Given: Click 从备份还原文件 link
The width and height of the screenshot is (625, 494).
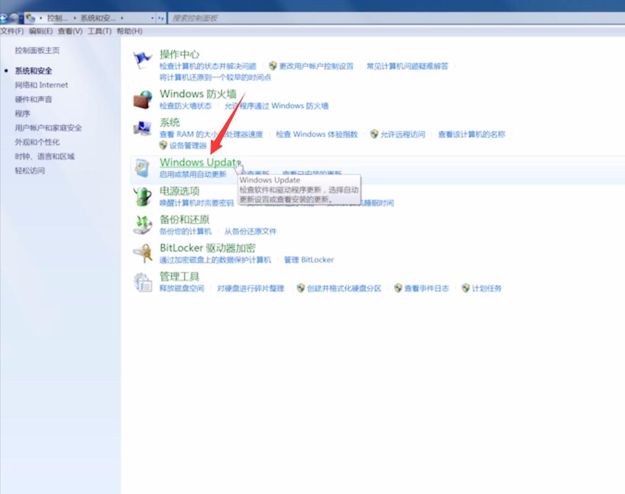Looking at the screenshot, I should (250, 231).
